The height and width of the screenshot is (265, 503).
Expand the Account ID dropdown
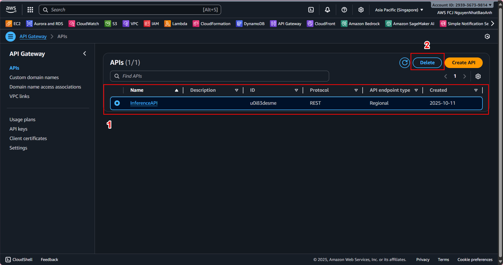(x=462, y=5)
